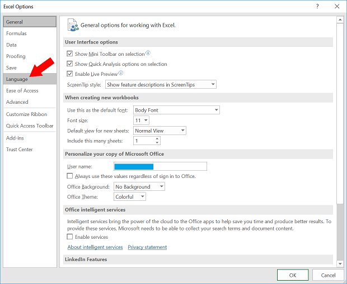The height and width of the screenshot is (284, 347).
Task: Click the LinkedIn Features section header
Action: click(198, 259)
